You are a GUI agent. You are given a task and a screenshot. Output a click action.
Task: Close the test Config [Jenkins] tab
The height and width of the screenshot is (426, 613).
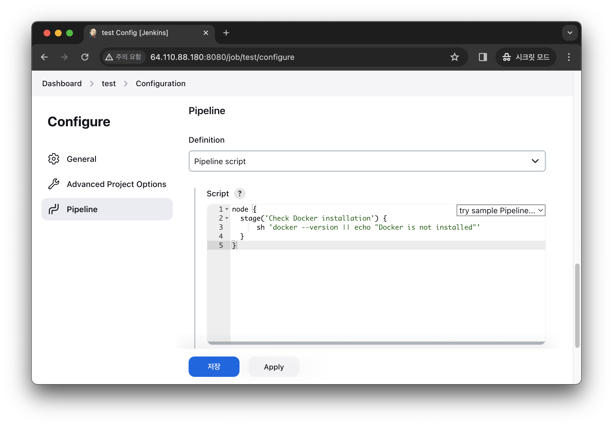(206, 33)
